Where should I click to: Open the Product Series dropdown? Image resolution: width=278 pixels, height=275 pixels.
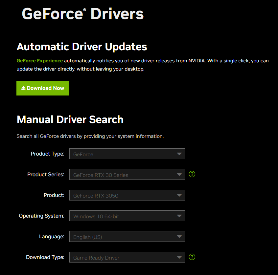(127, 174)
